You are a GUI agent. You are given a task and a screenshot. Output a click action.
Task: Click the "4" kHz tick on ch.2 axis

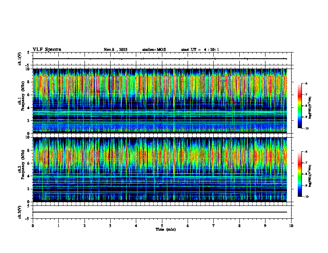click(x=29, y=176)
